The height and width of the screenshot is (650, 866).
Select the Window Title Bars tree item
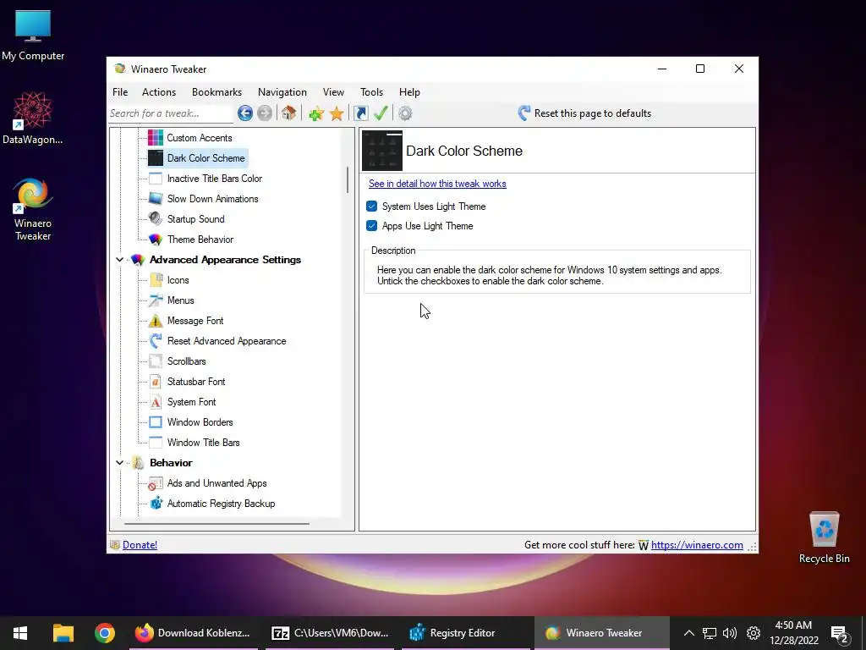pyautogui.click(x=203, y=443)
